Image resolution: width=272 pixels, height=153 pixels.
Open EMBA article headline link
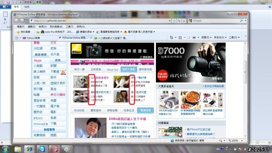tap(127, 119)
